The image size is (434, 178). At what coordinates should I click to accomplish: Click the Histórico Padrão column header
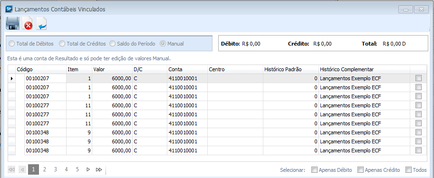[x=290, y=69]
